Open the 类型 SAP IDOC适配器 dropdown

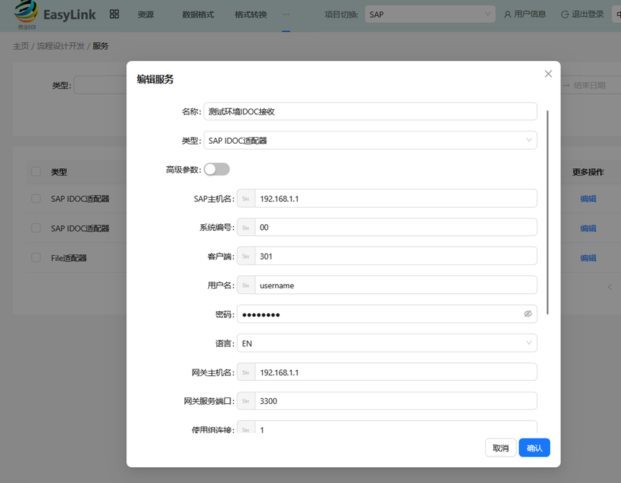tap(370, 140)
